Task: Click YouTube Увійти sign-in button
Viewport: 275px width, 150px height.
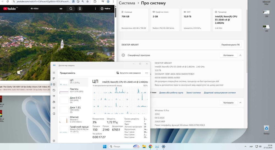Action: (106, 9)
